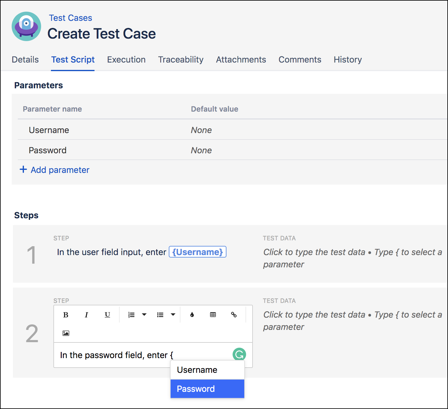The image size is (448, 409).
Task: Click the Grammarly icon in the editor
Action: coord(239,354)
